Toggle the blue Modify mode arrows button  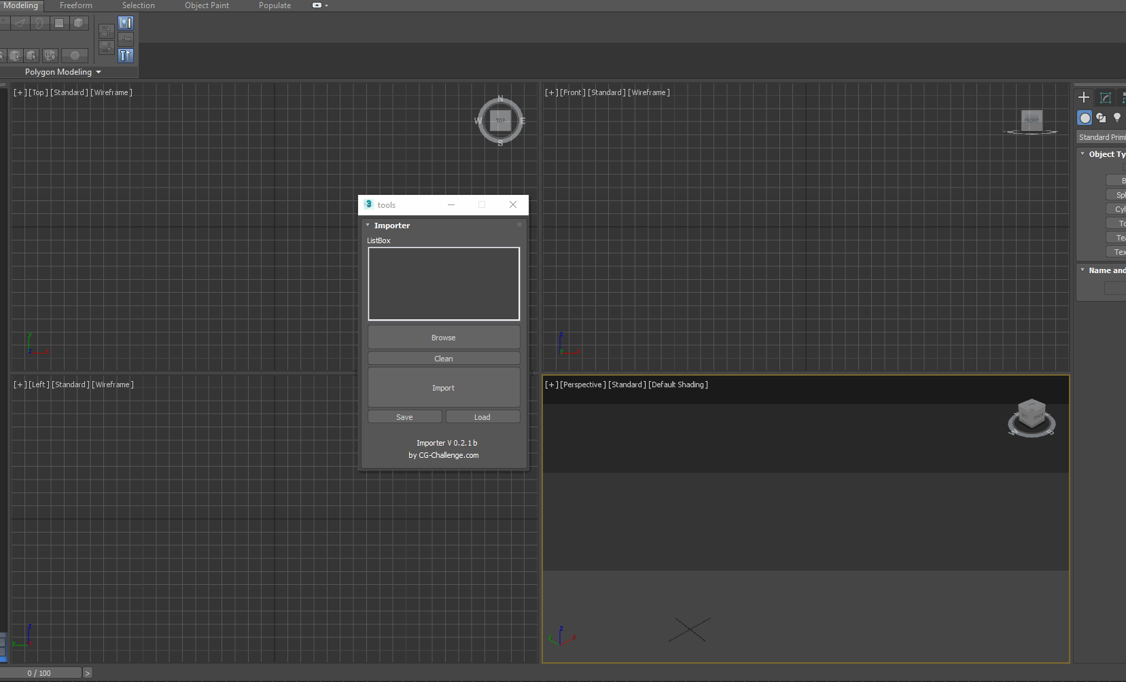[x=126, y=56]
